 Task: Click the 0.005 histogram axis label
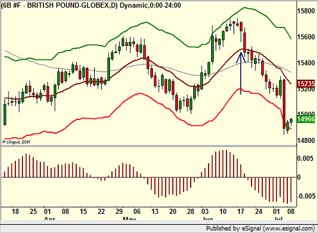[306, 158]
